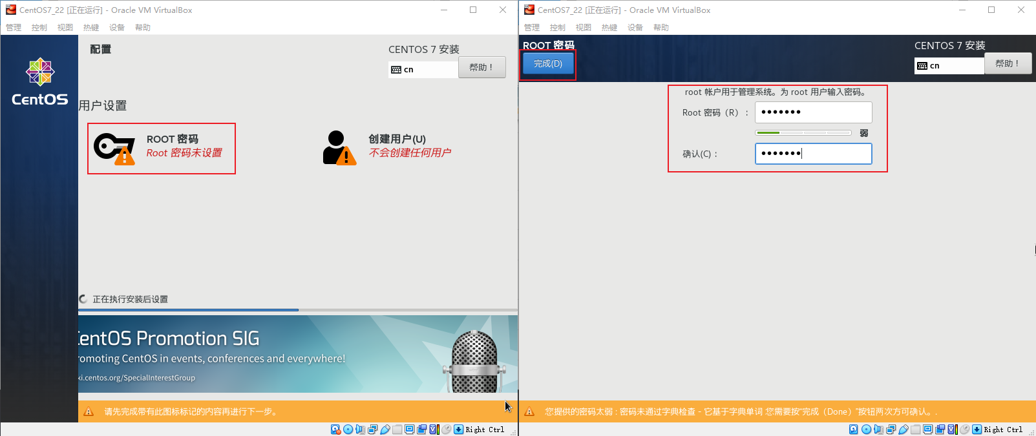This screenshot has height=436, width=1036.
Task: Click warning triangle icon in left window orange bar
Action: click(x=89, y=411)
